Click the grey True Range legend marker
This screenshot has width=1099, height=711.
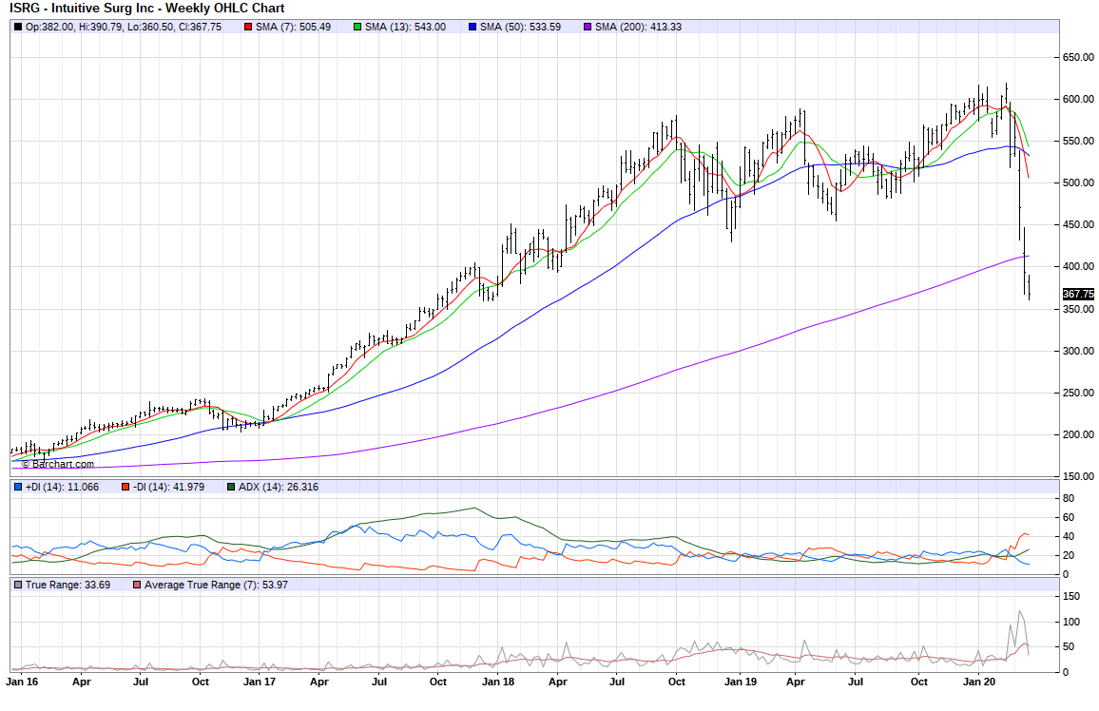pos(18,585)
